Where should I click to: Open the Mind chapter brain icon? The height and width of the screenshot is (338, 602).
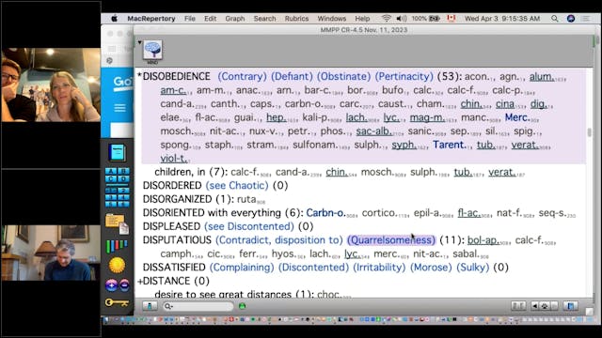(152, 50)
